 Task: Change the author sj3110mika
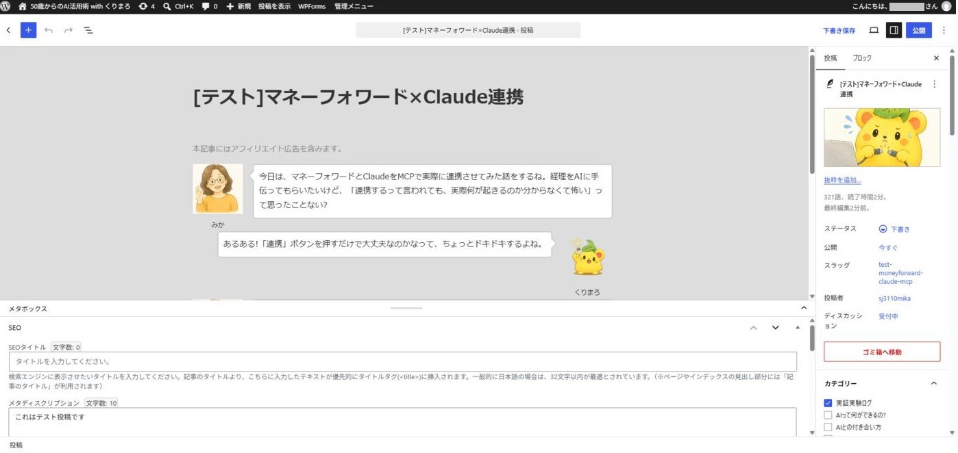[895, 298]
